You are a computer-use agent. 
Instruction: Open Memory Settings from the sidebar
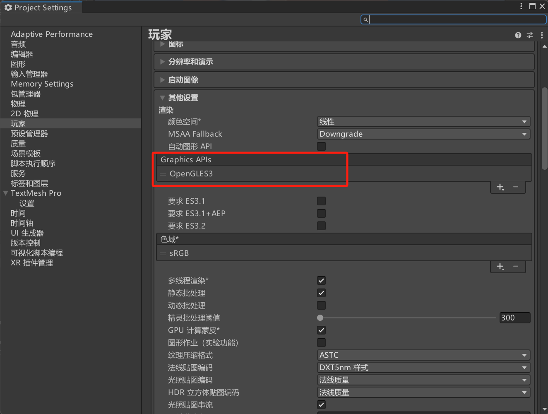[x=42, y=84]
